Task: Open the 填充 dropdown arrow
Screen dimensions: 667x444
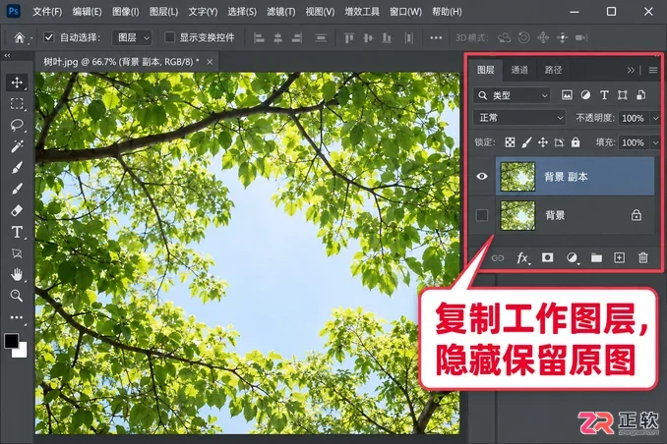Action: tap(655, 142)
